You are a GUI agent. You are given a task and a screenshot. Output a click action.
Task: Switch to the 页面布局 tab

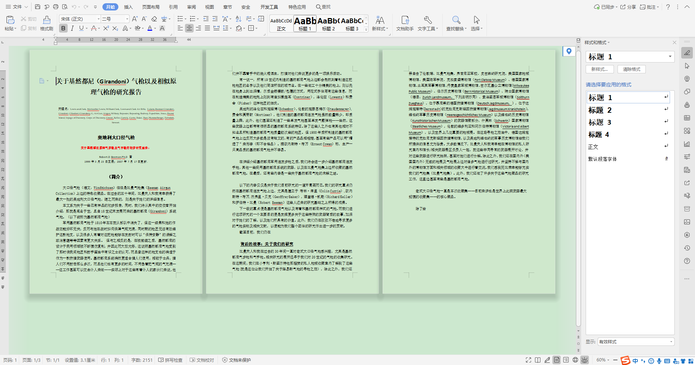point(151,7)
